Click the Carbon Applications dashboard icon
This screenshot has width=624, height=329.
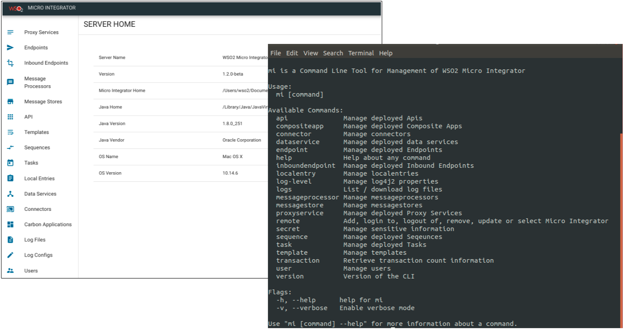[x=11, y=224]
